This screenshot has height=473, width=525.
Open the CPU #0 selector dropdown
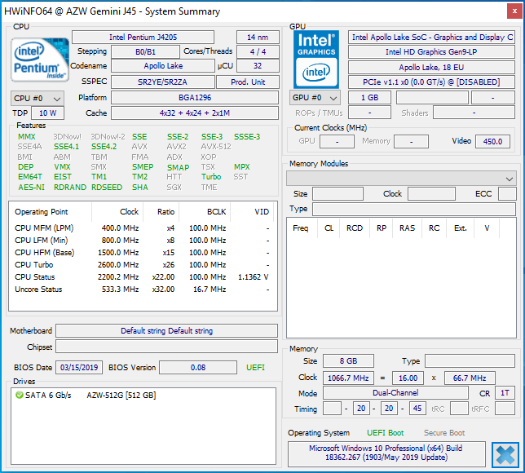37,99
